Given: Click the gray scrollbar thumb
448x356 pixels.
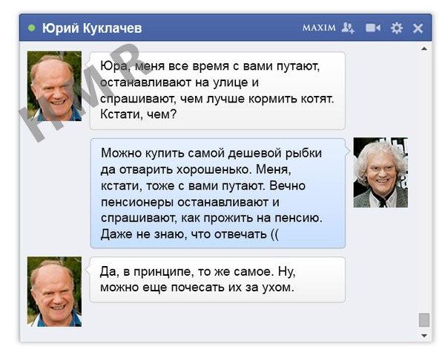Looking at the screenshot, I should click(424, 320).
